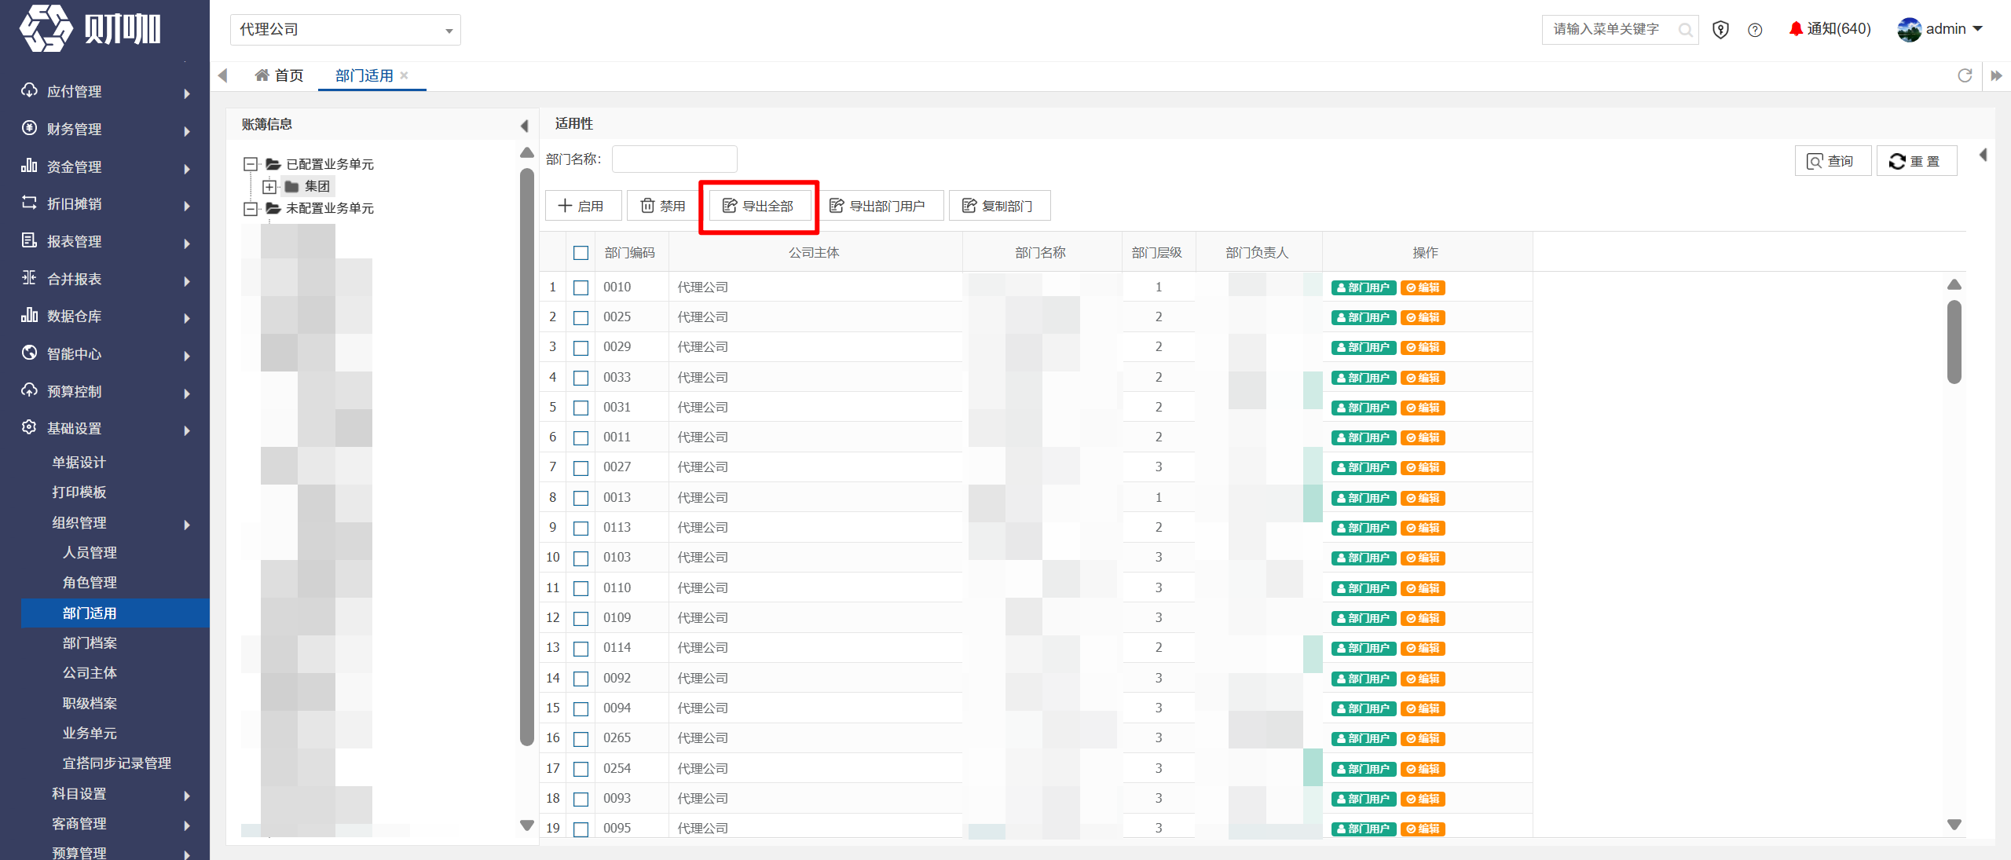Open 部门档案 in the sidebar menu
2011x860 pixels.
coord(90,642)
